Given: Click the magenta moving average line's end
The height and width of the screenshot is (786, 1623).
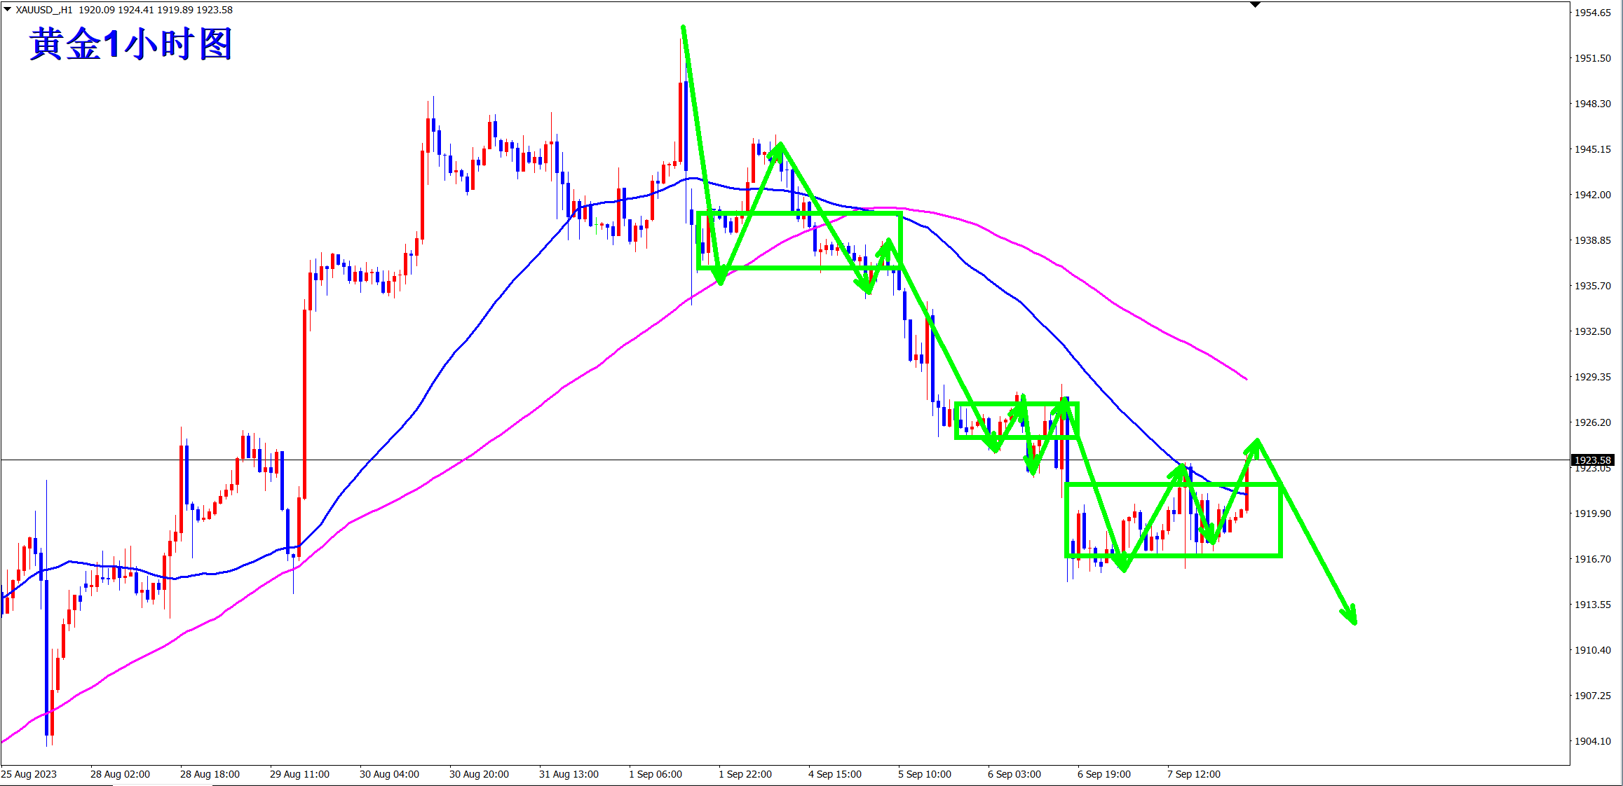Looking at the screenshot, I should coord(1246,379).
